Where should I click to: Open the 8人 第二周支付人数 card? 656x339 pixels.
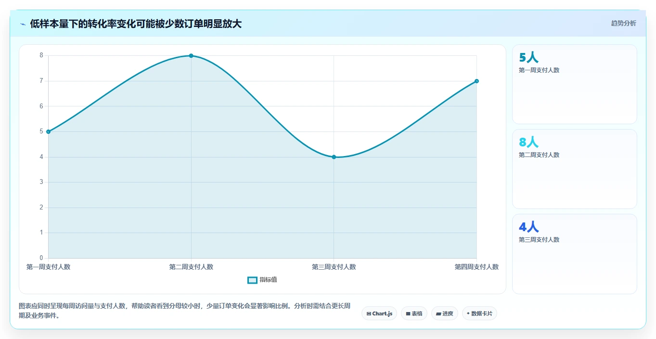(575, 169)
